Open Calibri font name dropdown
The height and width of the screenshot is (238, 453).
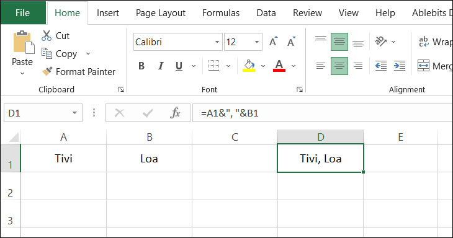point(217,42)
